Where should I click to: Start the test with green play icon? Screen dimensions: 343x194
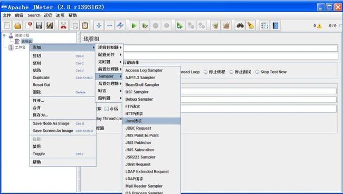click(134, 26)
